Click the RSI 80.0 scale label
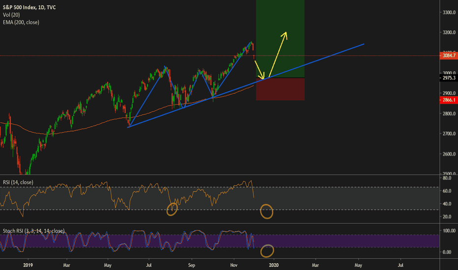Image resolution: width=458 pixels, height=270 pixels. 447,178
